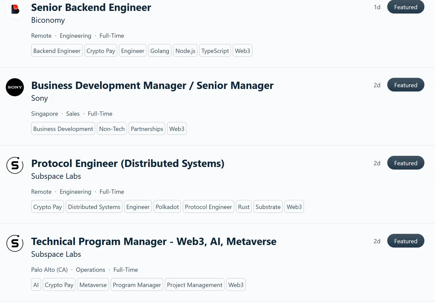Select the Partnerships tag
Viewport: 436px width, 302px height.
coord(147,129)
